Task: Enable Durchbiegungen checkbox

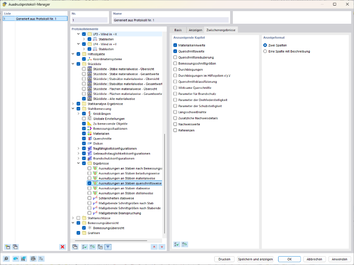Action: (x=175, y=70)
